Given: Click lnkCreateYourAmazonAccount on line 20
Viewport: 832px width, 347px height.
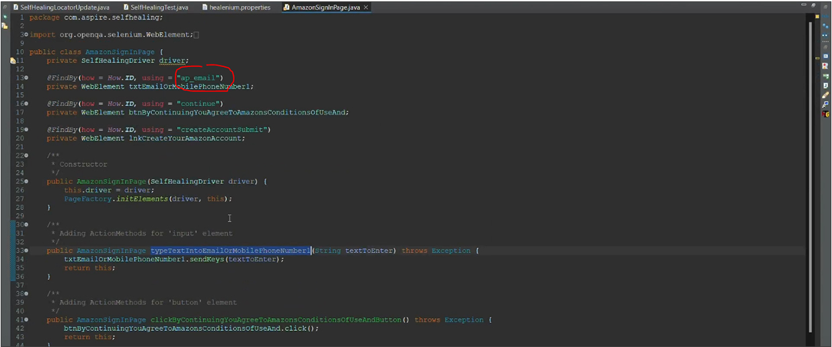Looking at the screenshot, I should point(185,138).
